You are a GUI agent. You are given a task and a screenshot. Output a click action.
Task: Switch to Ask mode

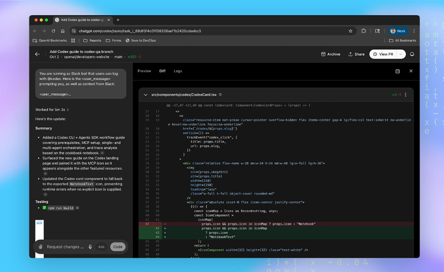click(101, 247)
